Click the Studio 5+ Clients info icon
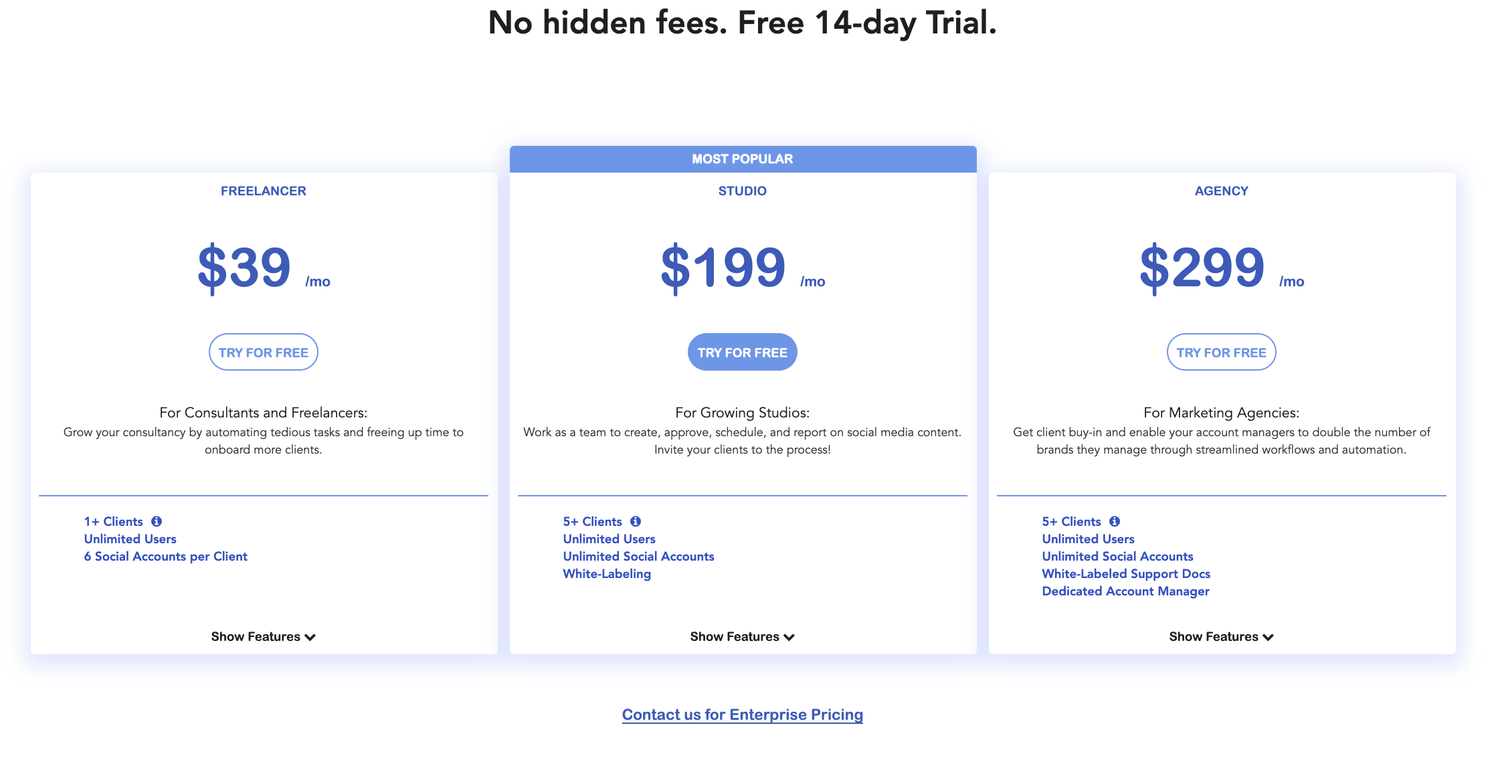 coord(634,520)
